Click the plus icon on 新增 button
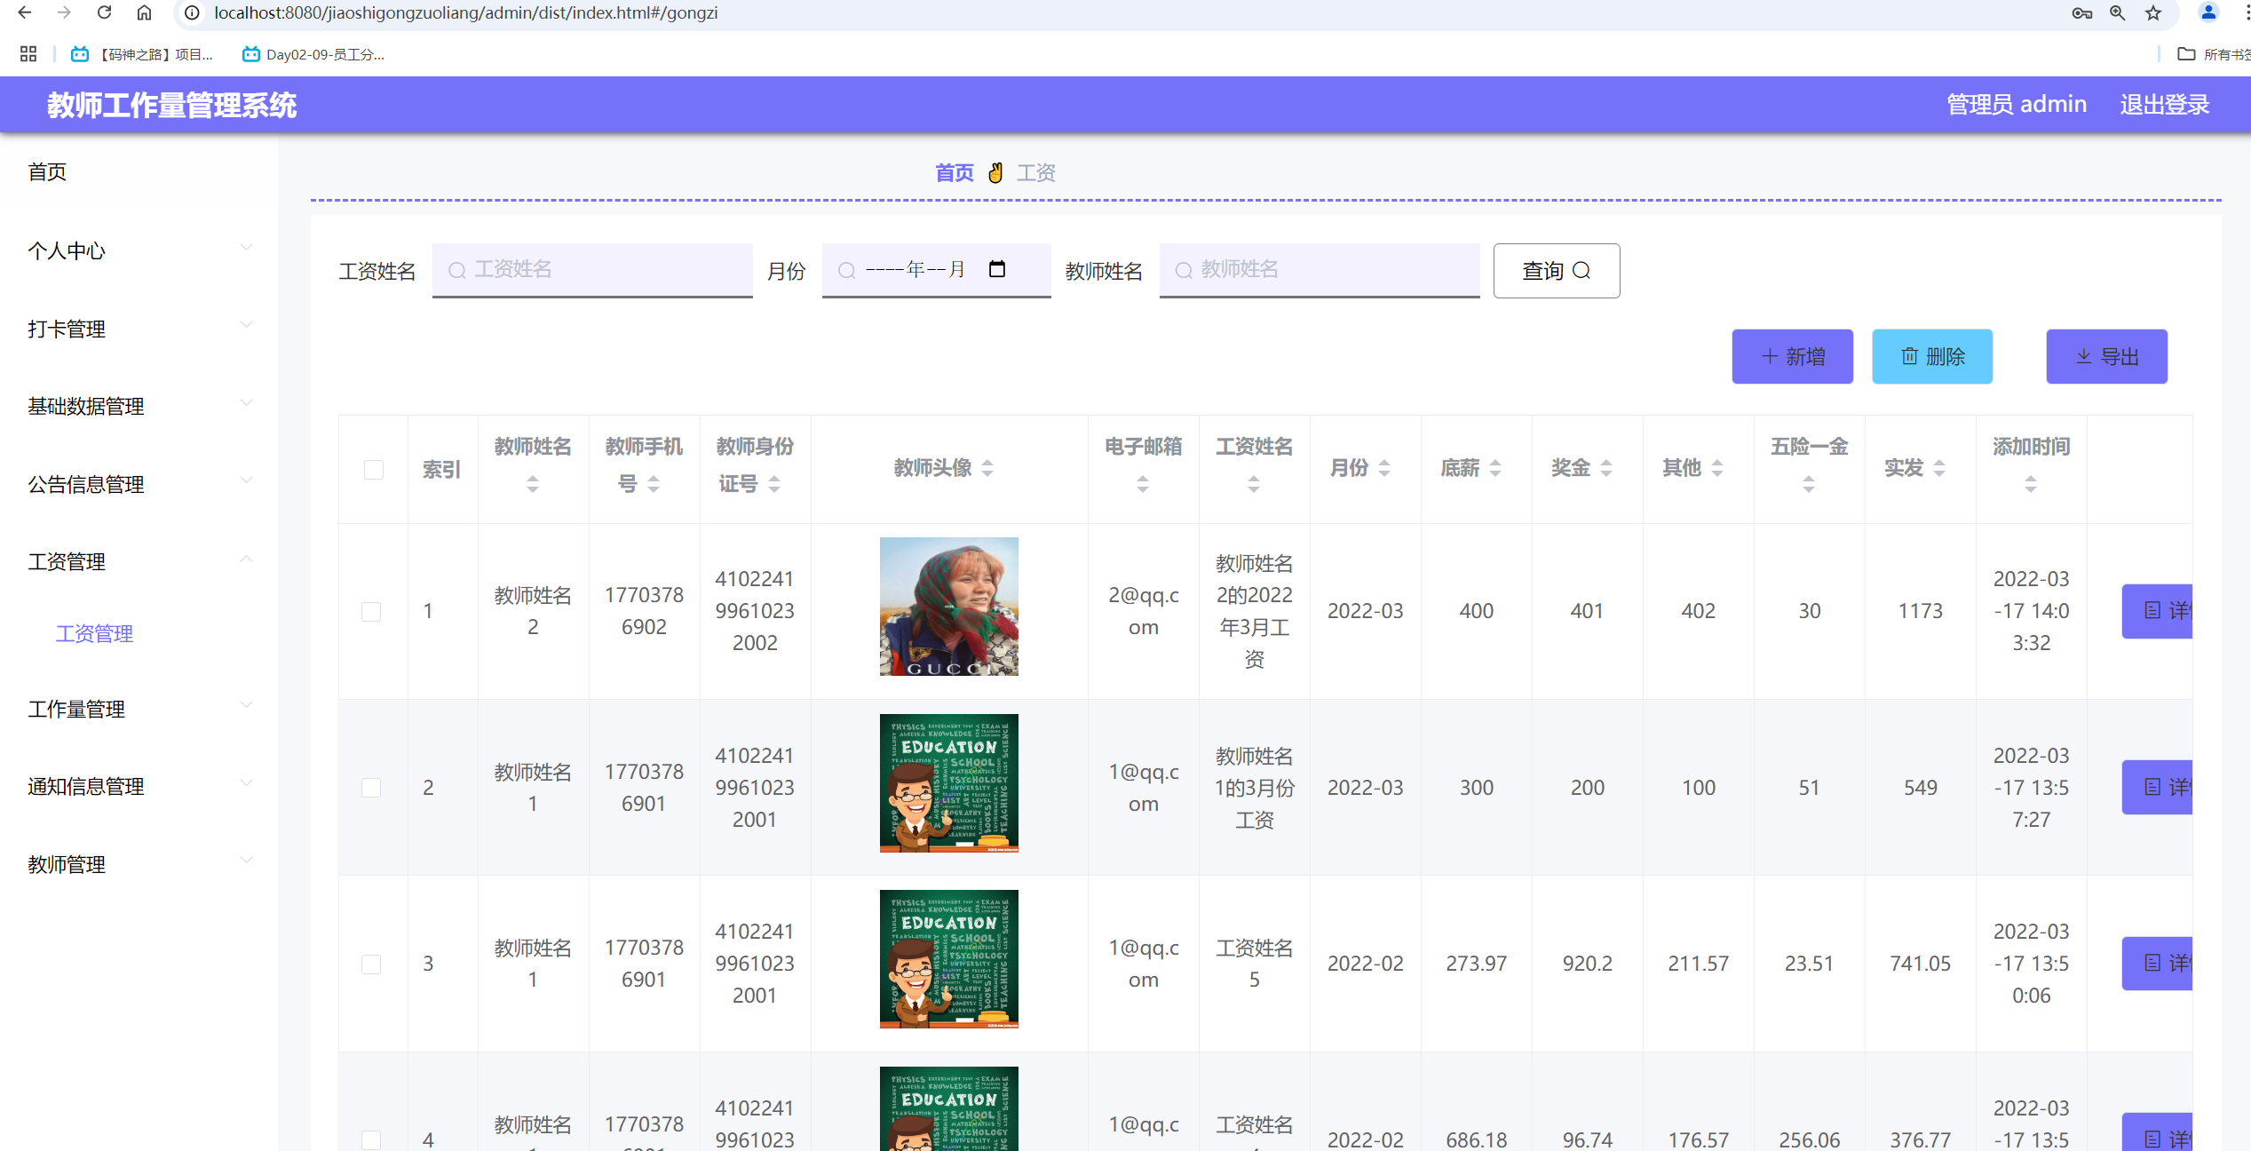Viewport: 2251px width, 1151px height. click(1770, 355)
